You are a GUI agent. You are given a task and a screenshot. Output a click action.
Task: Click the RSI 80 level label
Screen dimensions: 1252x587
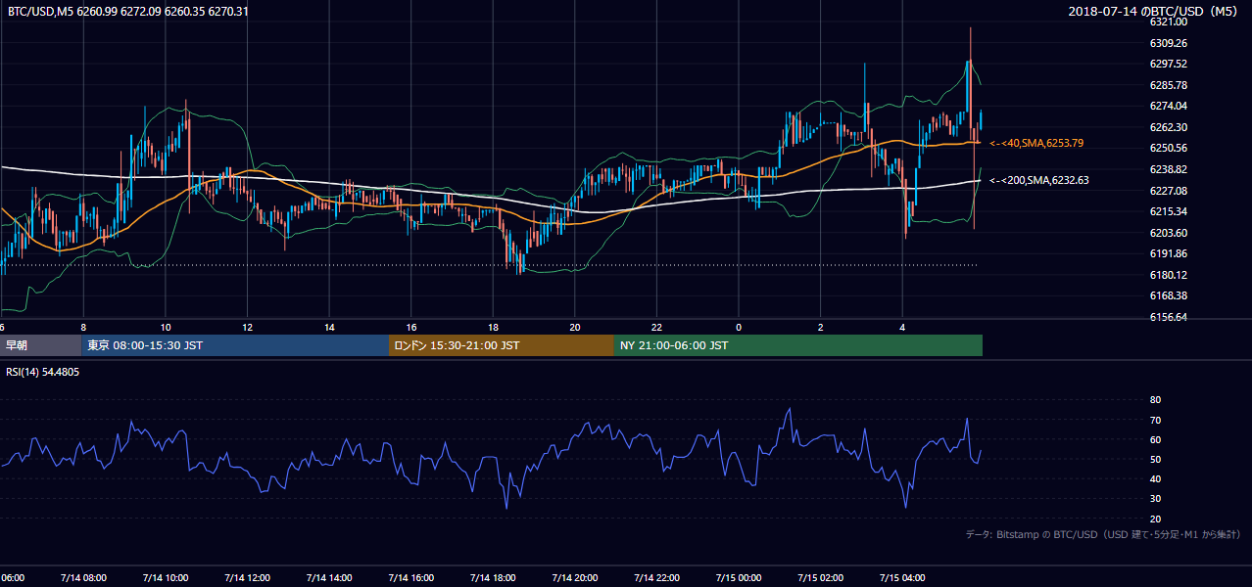point(1155,400)
